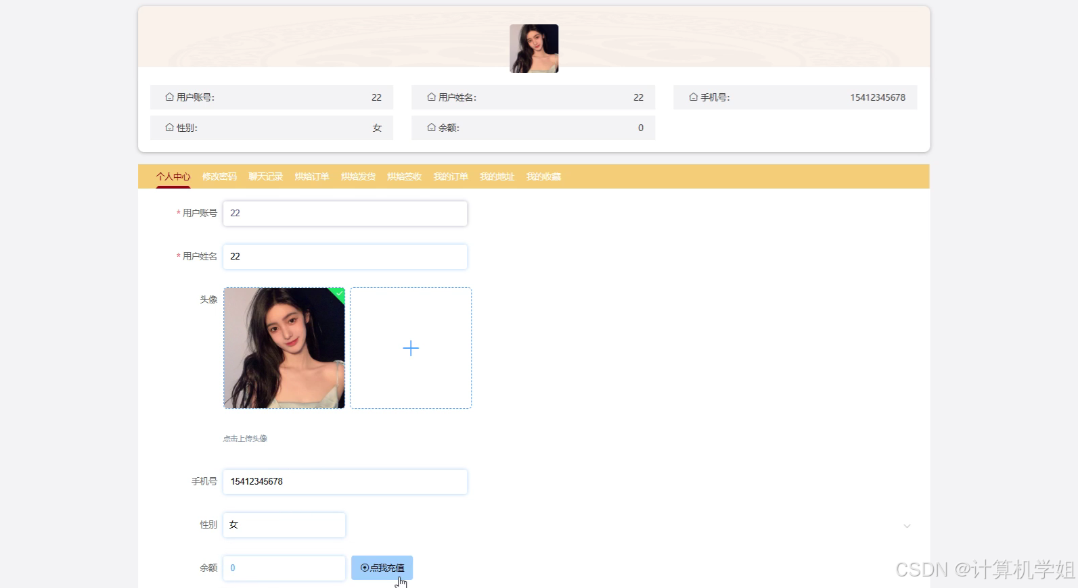Click home icon beside 余额 summary
This screenshot has height=588, width=1078.
click(431, 127)
